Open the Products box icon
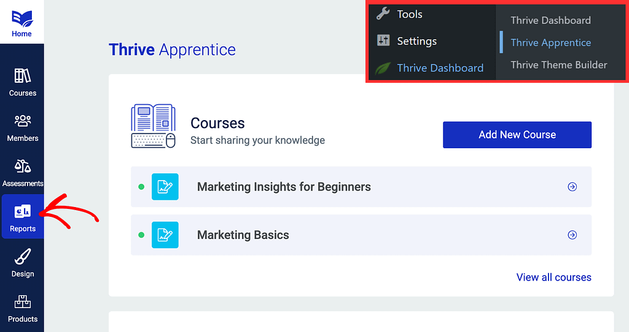The width and height of the screenshot is (629, 332). (x=22, y=303)
